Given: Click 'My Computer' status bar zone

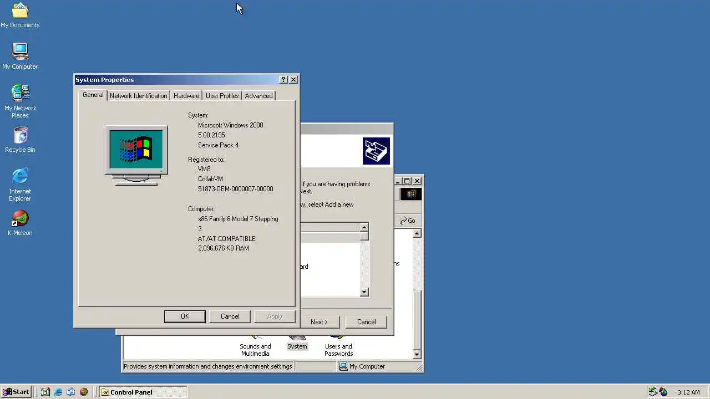Looking at the screenshot, I should [x=378, y=366].
